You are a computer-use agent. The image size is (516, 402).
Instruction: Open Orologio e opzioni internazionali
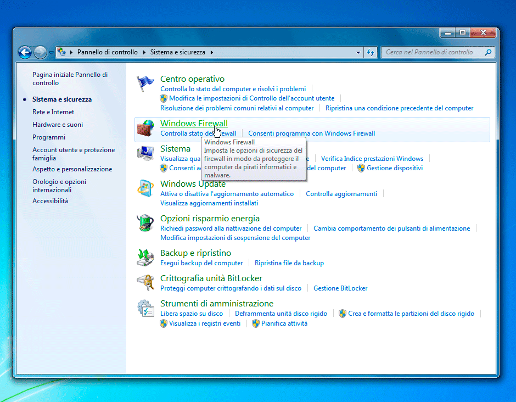tap(59, 186)
